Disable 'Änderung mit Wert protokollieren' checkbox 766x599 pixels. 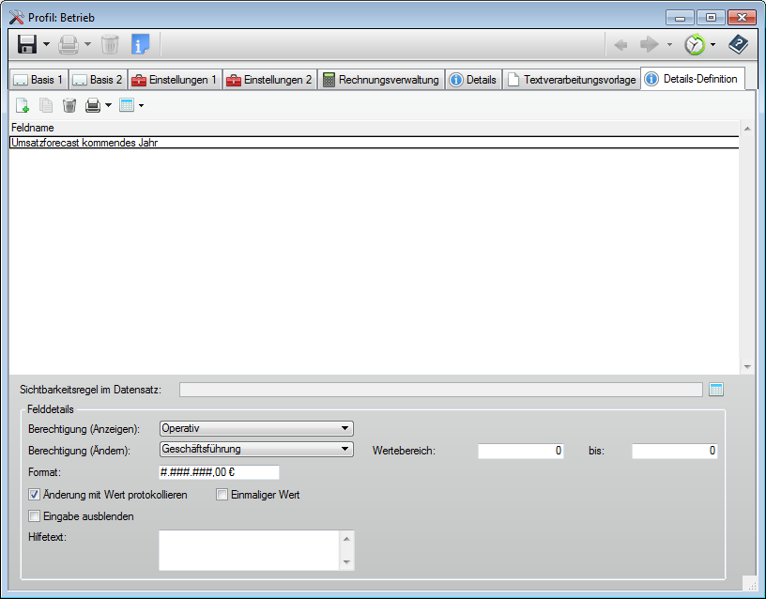coord(35,495)
